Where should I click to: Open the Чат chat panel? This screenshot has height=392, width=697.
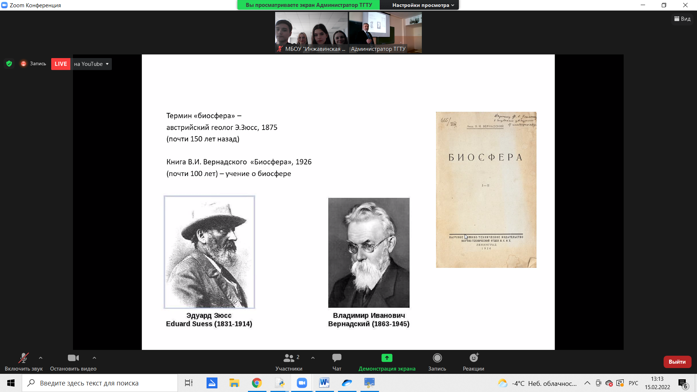pos(337,362)
